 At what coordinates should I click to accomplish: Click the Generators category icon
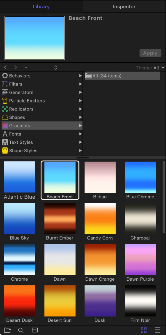coord(5,92)
